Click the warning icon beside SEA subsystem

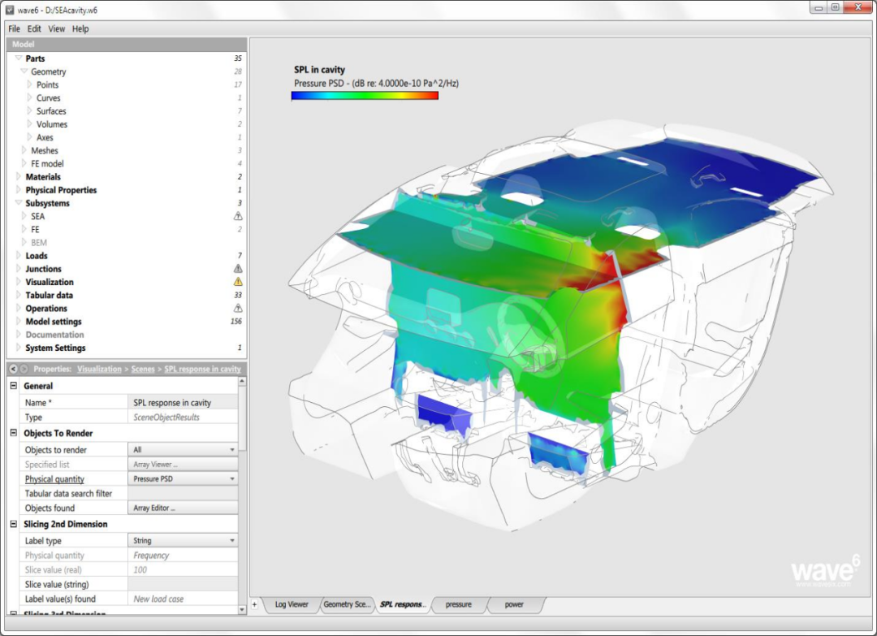(238, 216)
